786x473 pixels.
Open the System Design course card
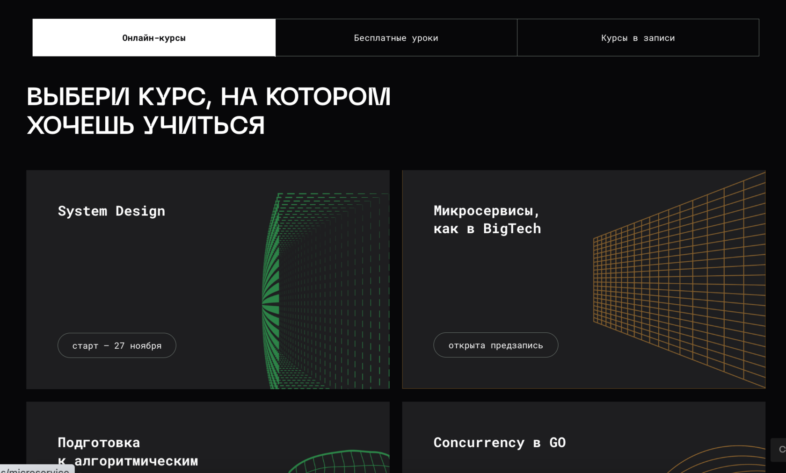pyautogui.click(x=208, y=279)
